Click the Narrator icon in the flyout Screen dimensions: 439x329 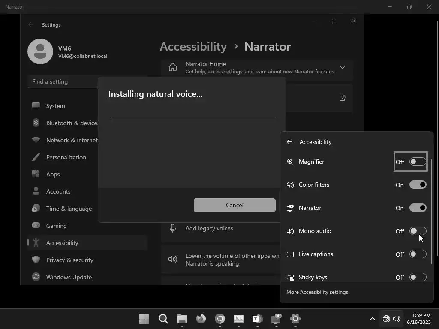pos(290,208)
